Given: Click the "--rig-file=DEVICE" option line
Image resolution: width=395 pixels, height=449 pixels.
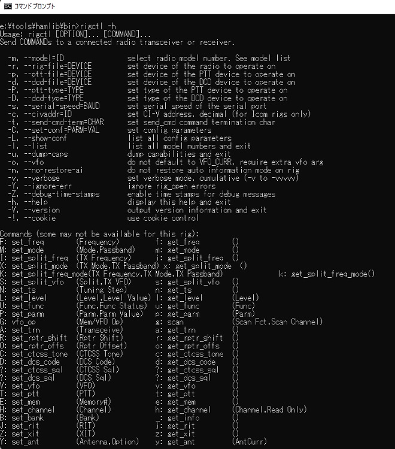Looking at the screenshot, I should pos(50,66).
